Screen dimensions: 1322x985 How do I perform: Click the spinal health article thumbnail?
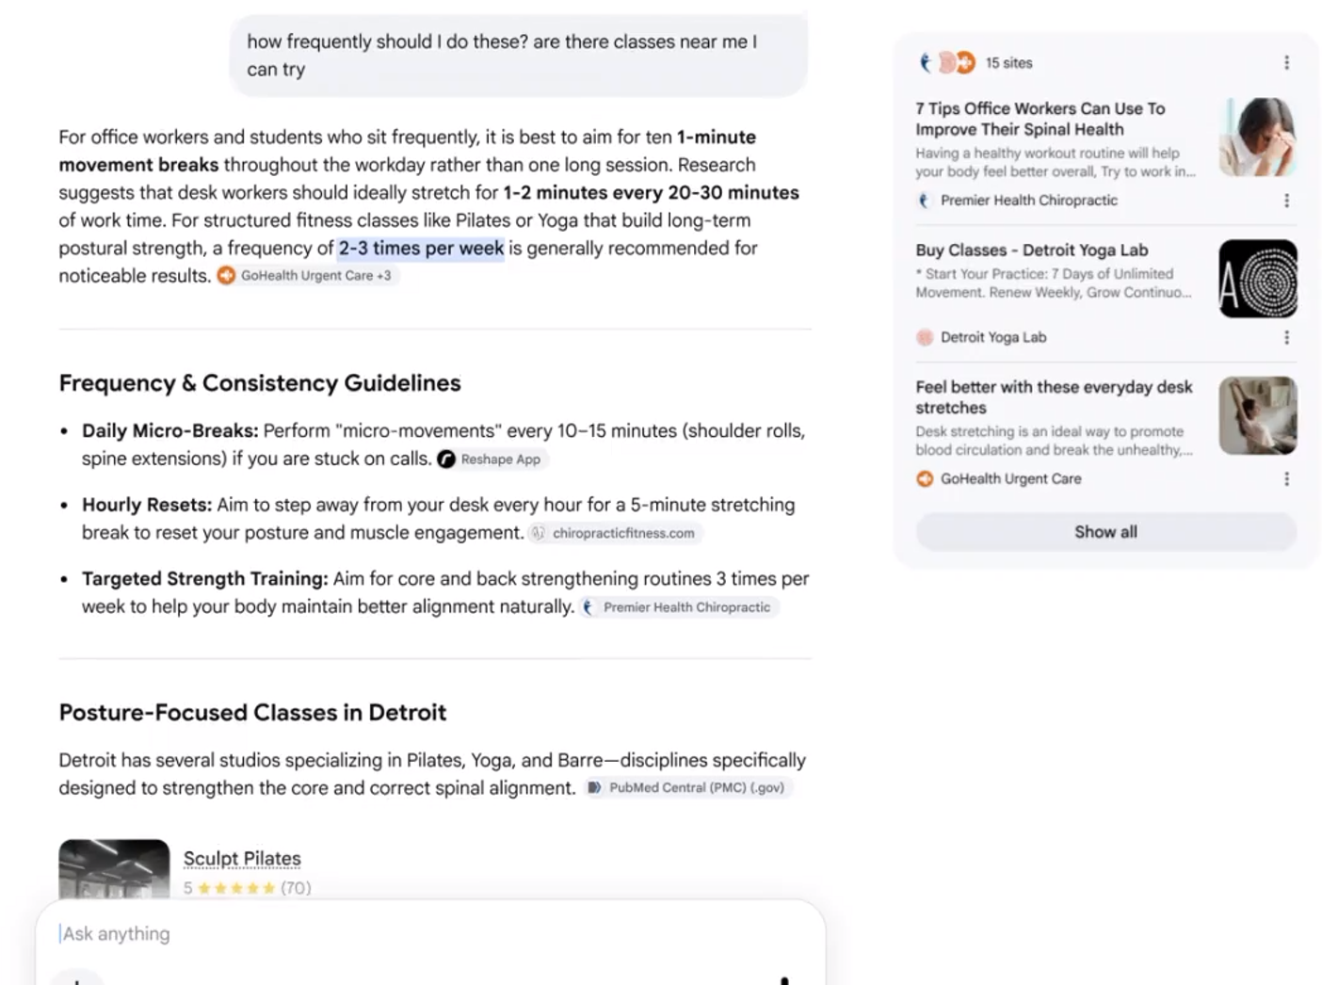1258,137
